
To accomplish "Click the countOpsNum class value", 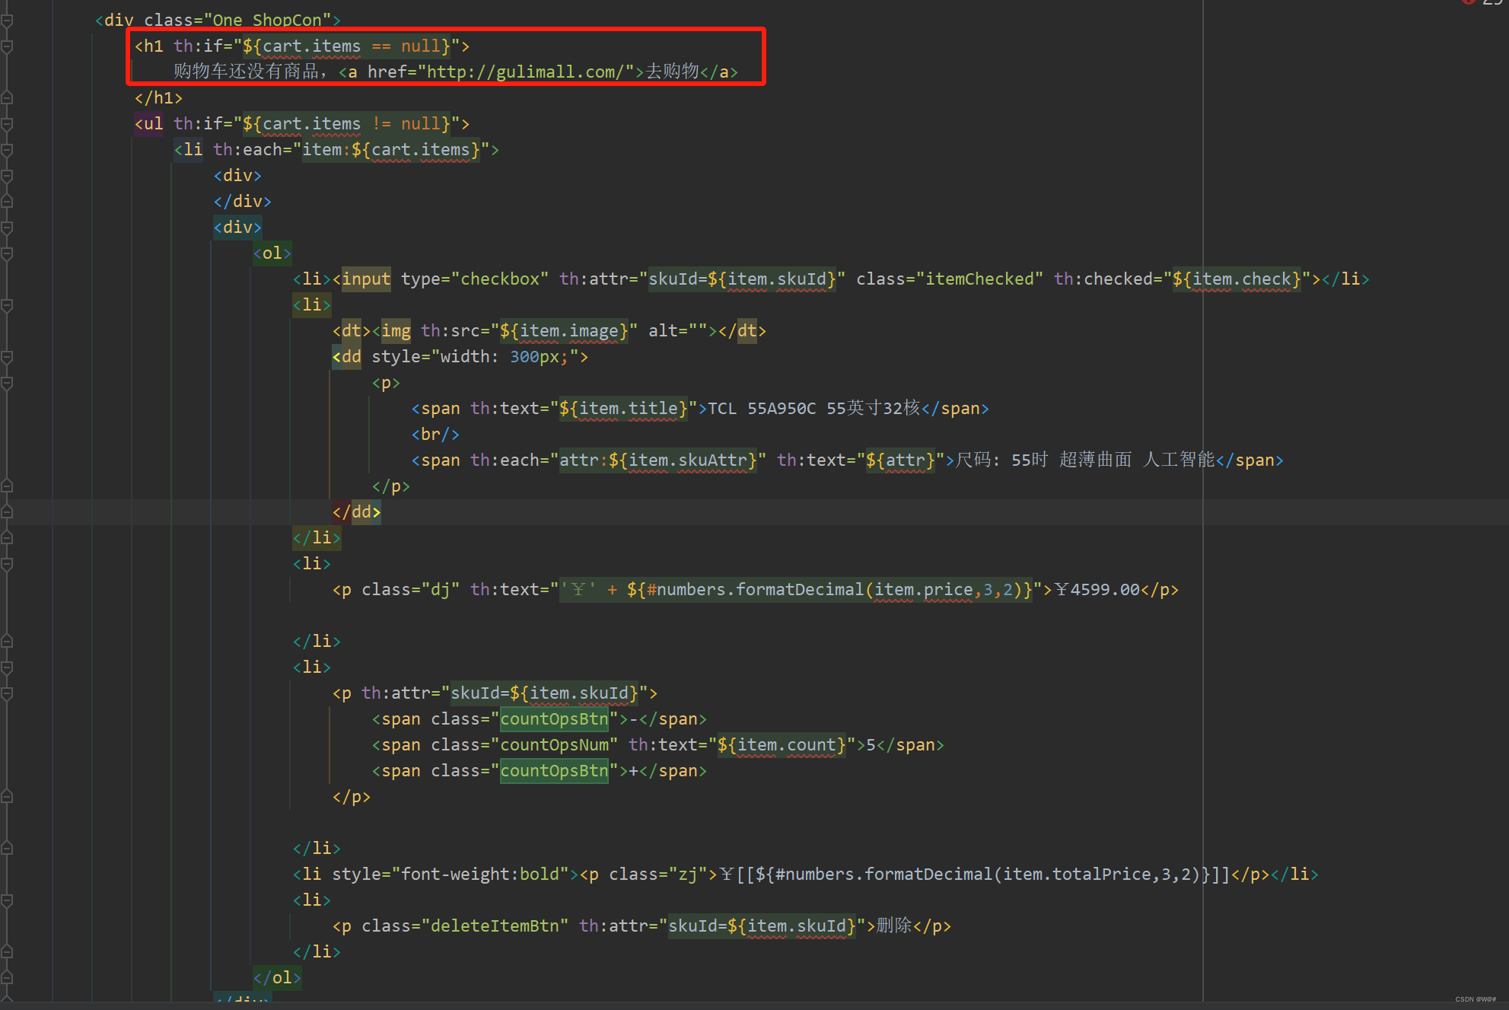I will pos(554,745).
